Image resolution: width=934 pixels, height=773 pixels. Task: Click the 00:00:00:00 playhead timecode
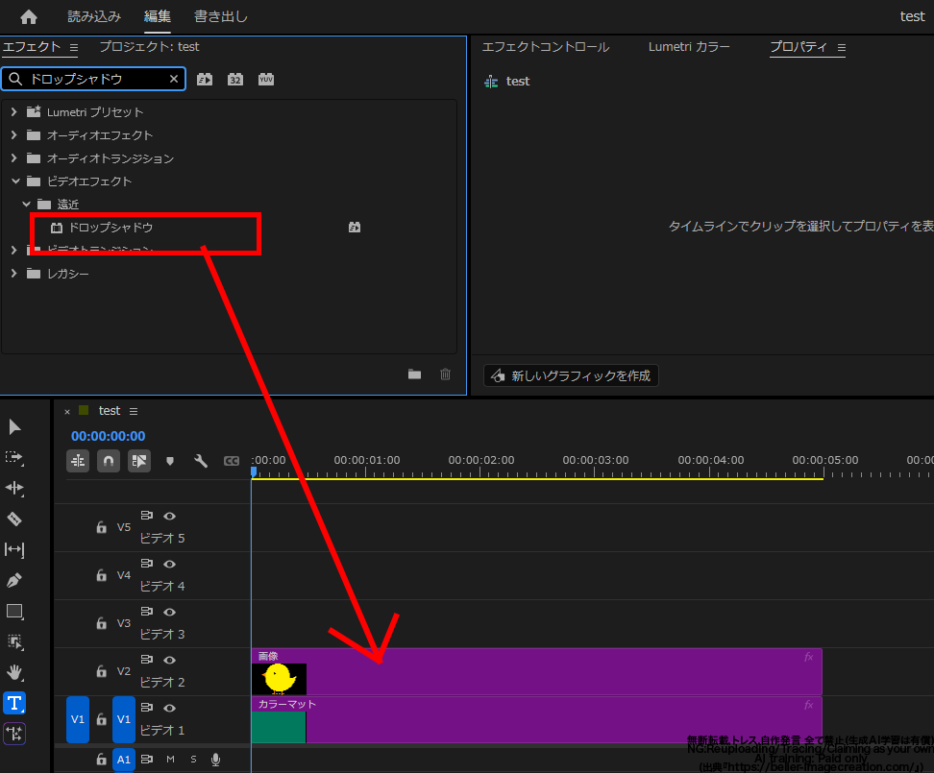pos(108,436)
